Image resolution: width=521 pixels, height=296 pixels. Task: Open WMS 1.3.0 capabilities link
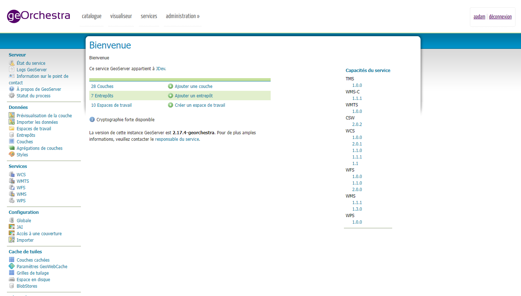[357, 209]
